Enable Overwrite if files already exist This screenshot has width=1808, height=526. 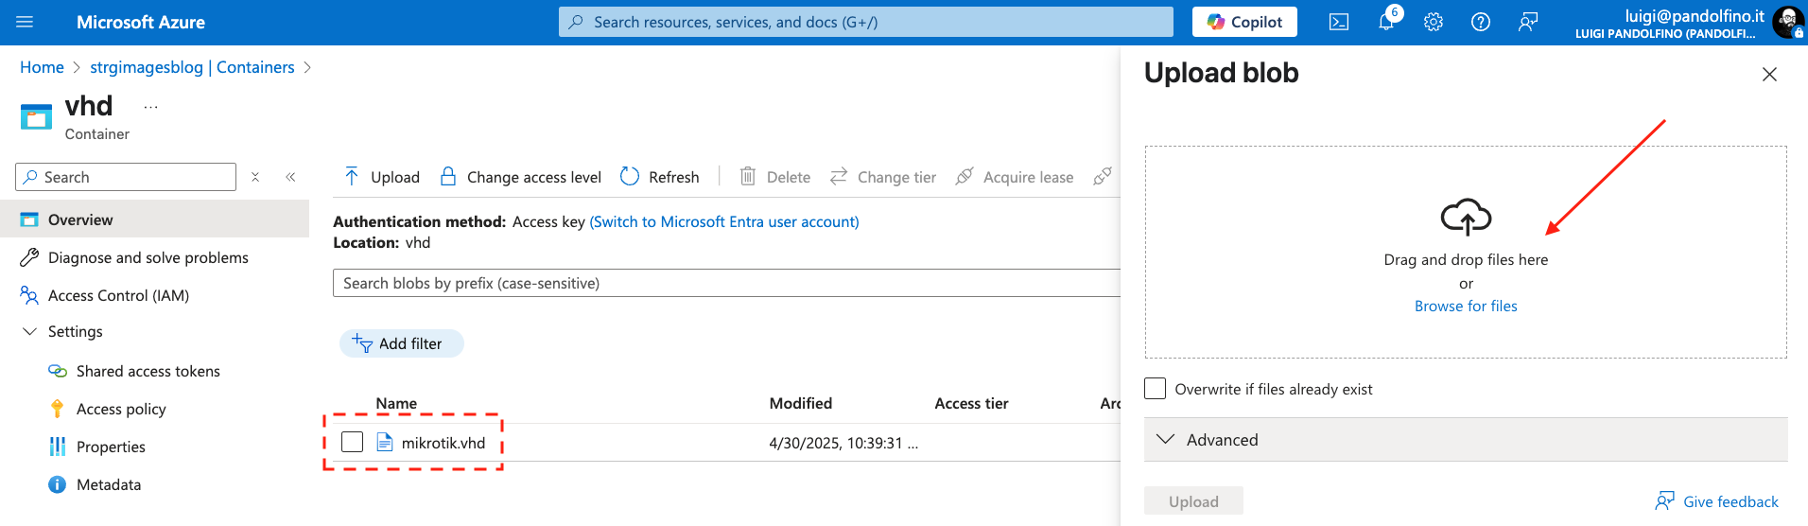(x=1156, y=389)
